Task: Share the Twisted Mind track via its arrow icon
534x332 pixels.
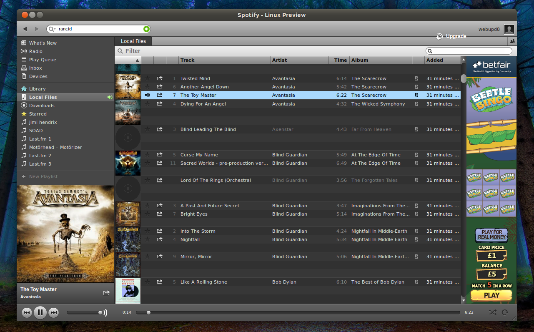Action: pyautogui.click(x=160, y=78)
